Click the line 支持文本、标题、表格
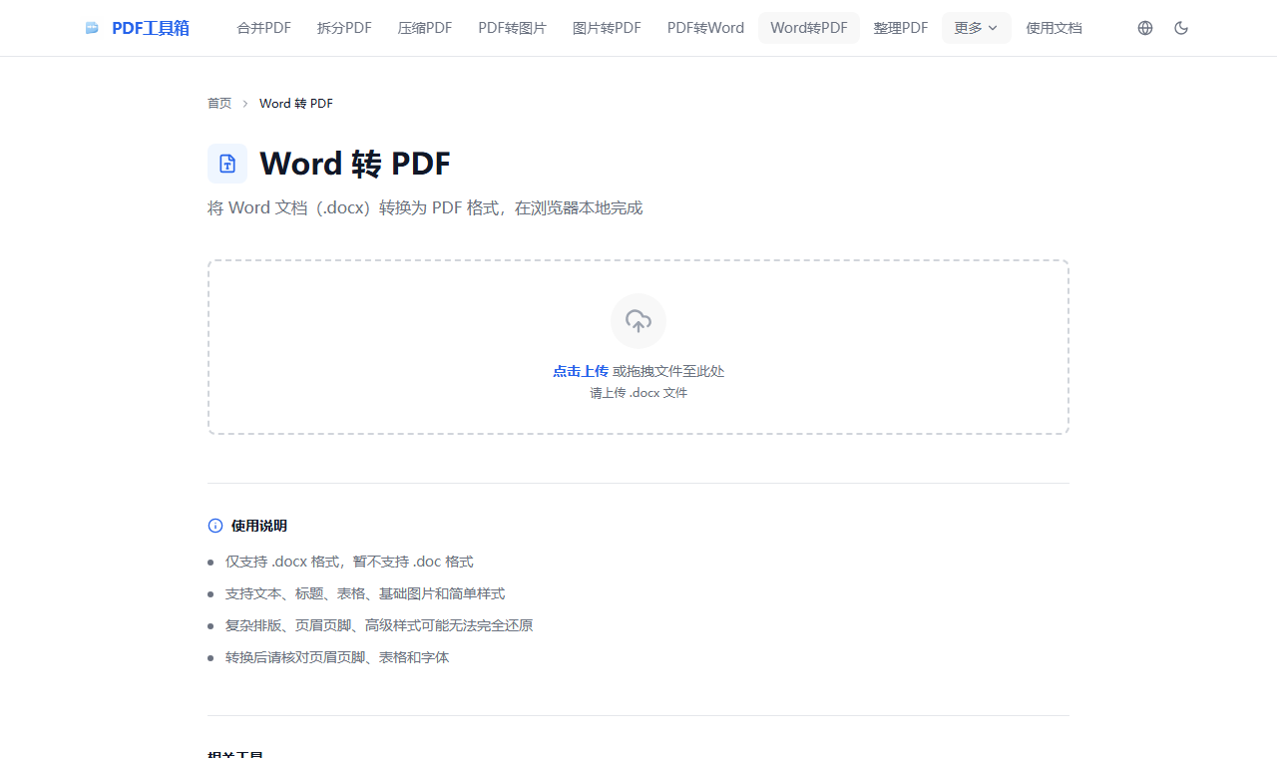Viewport: 1277px width, 758px height. [365, 593]
